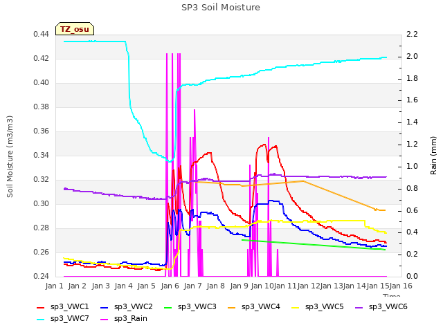Screen dimensions: 443x332
Task: Click the purple sp3_VWC6 legend swatch
Action: (359, 307)
